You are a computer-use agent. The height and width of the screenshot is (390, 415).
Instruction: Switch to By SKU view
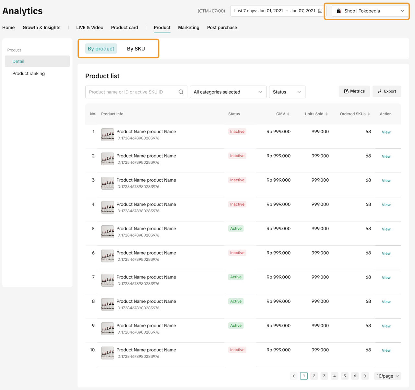[x=136, y=49]
